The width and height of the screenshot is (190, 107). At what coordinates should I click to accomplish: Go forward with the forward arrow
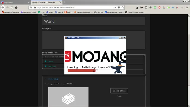(7, 7)
